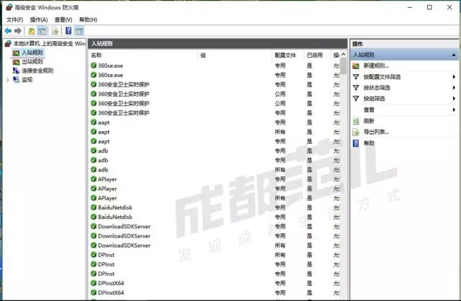
Task: Click 帮助 in the actions pane
Action: (369, 143)
